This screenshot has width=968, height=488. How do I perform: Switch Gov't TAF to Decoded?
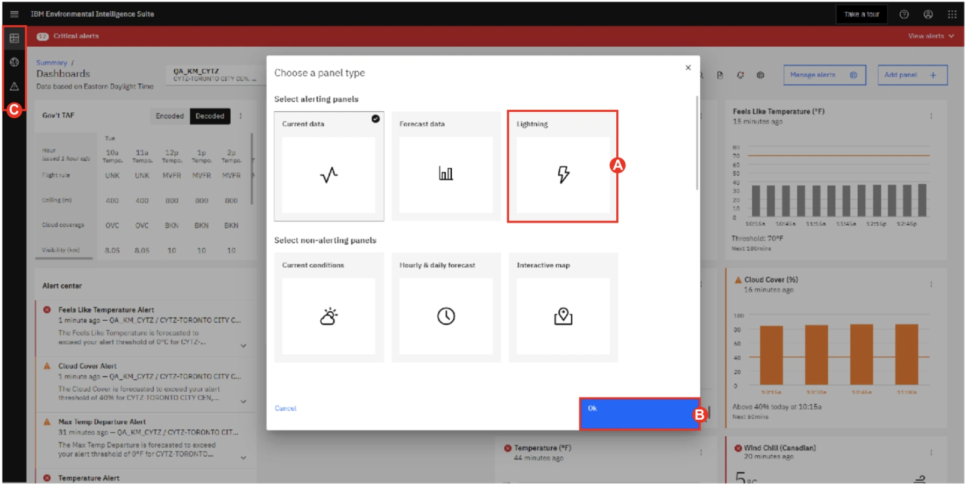point(210,116)
